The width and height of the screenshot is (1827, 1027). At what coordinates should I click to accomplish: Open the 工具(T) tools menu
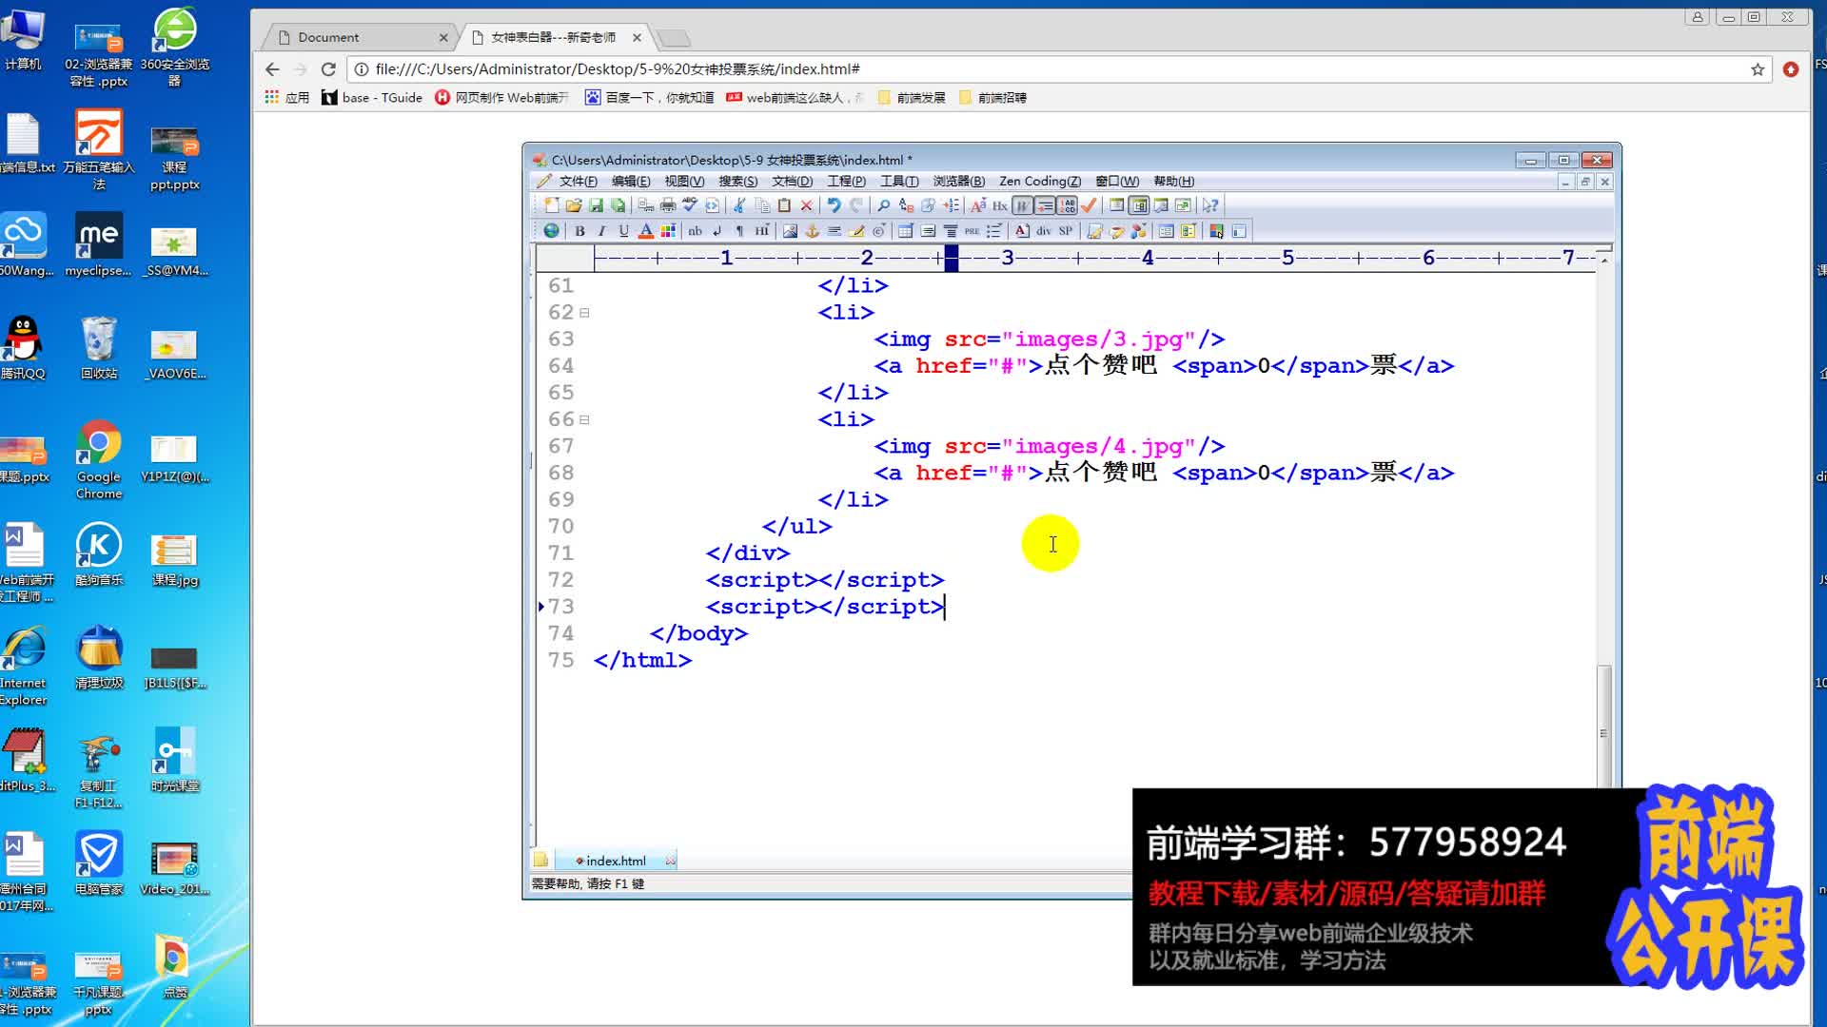click(898, 180)
